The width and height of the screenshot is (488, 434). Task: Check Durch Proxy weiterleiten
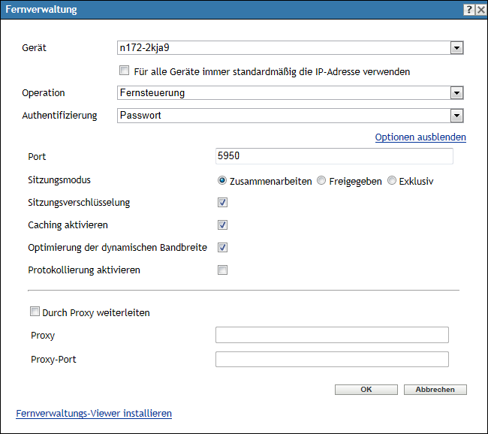click(x=35, y=312)
